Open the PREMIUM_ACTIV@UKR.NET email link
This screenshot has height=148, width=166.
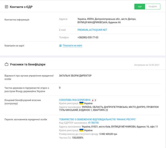92,30
